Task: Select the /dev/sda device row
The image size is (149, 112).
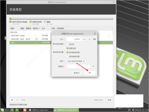Action: [61, 32]
